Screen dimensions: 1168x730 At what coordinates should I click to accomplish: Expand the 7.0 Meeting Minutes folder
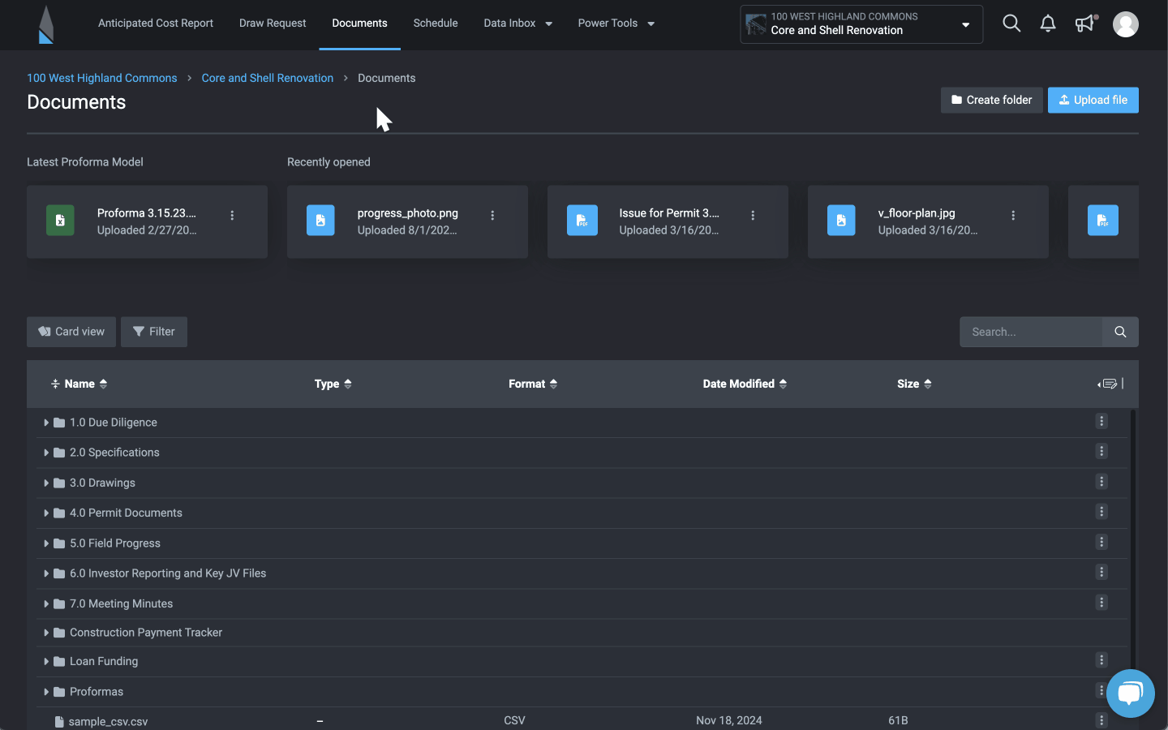(x=46, y=603)
